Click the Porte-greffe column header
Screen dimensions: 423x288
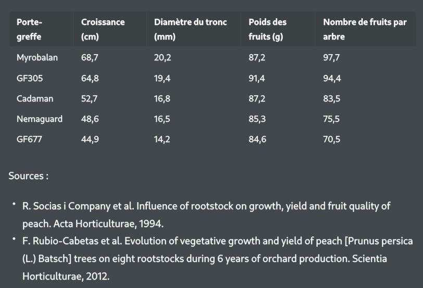coord(30,30)
